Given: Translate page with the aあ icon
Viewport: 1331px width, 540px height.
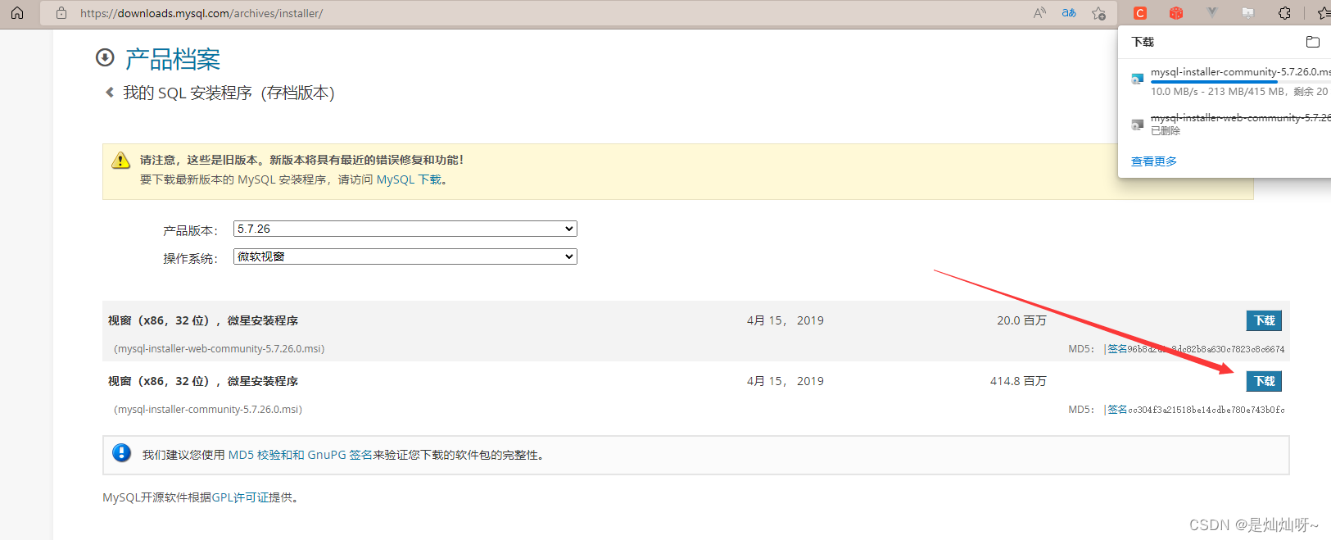Looking at the screenshot, I should [1069, 13].
